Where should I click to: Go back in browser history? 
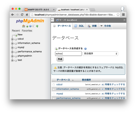(x=13, y=15)
